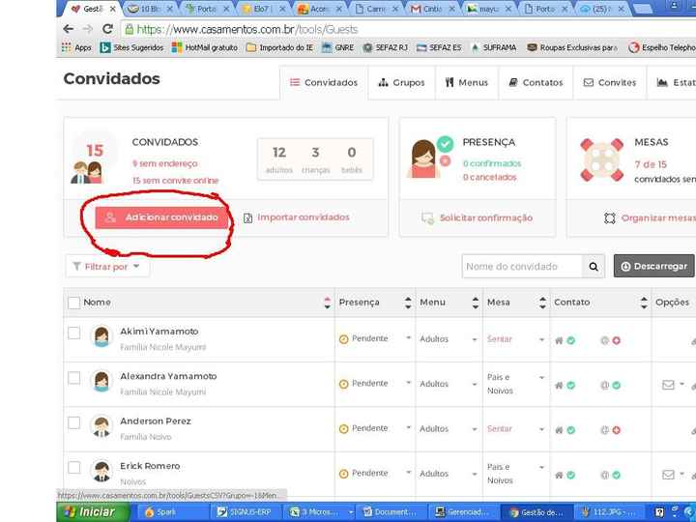Click Erick Romero's envelope invite icon
This screenshot has height=522, width=696.
tap(668, 474)
